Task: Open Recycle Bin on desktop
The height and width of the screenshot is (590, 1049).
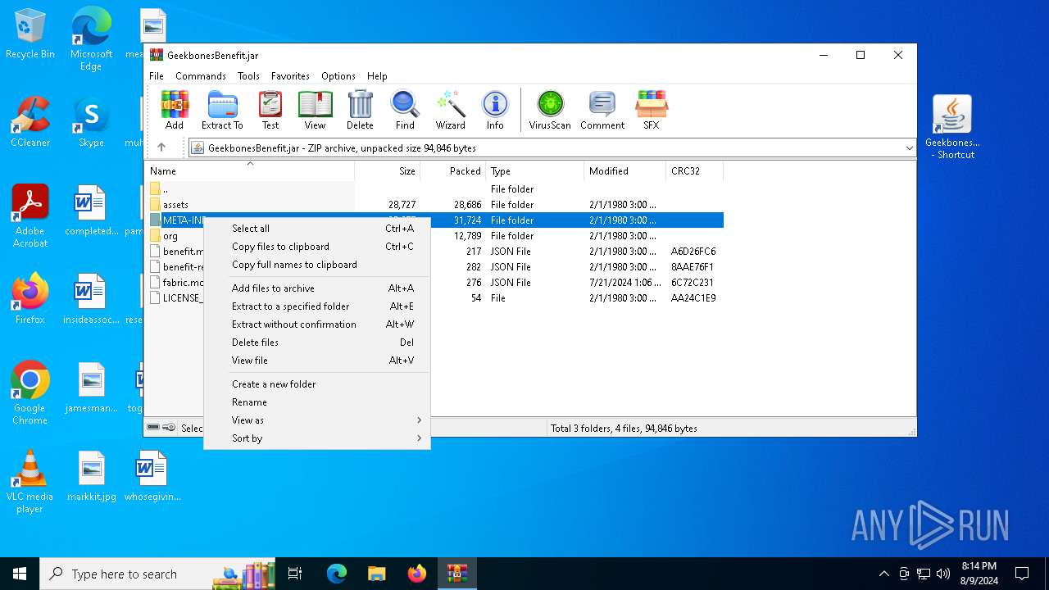Action: tap(30, 34)
